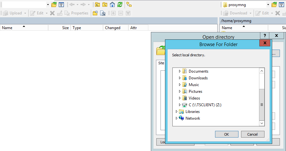Open the remote panel Open Directory icon
The width and height of the screenshot is (286, 151).
tap(274, 4)
